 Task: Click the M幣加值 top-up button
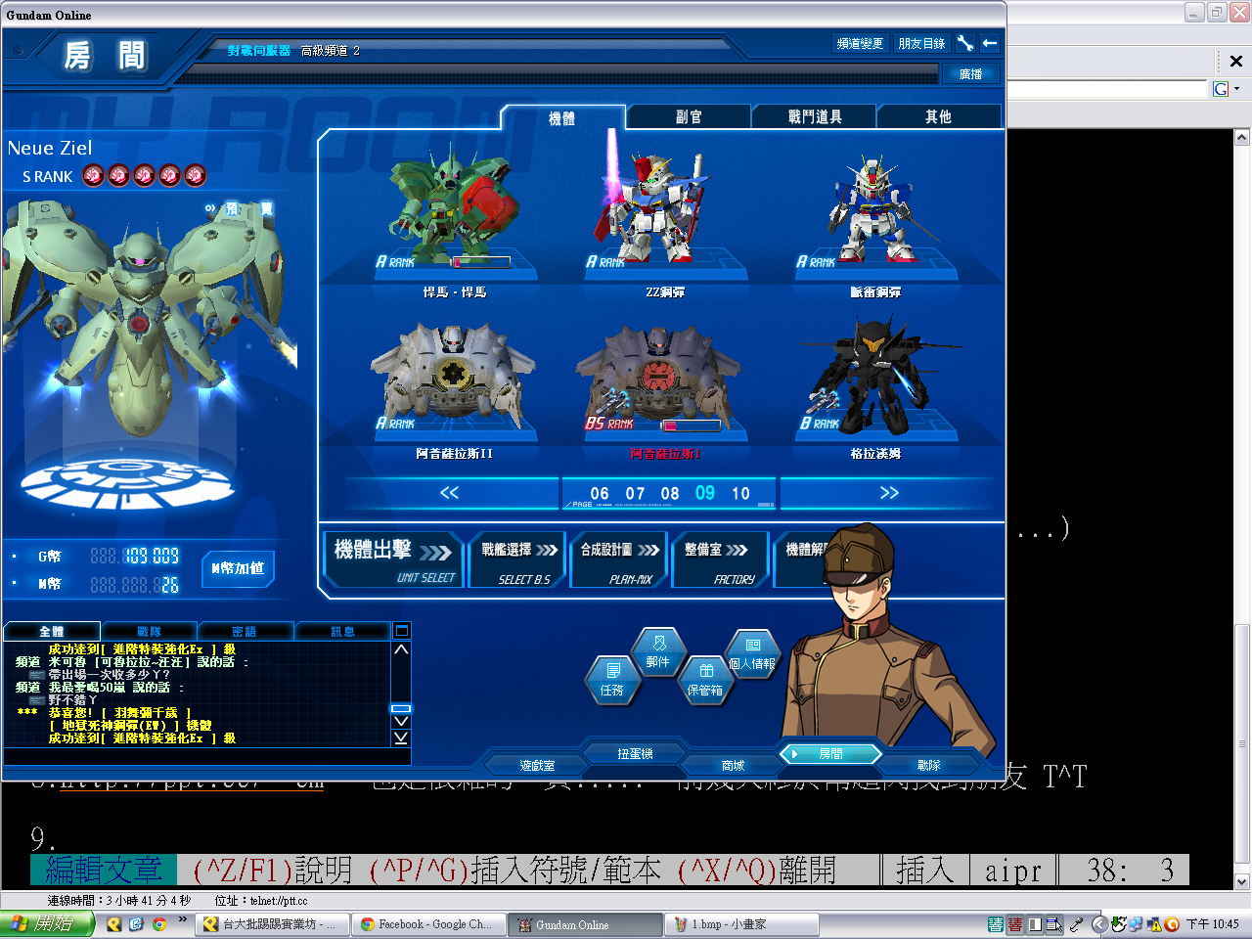point(238,568)
